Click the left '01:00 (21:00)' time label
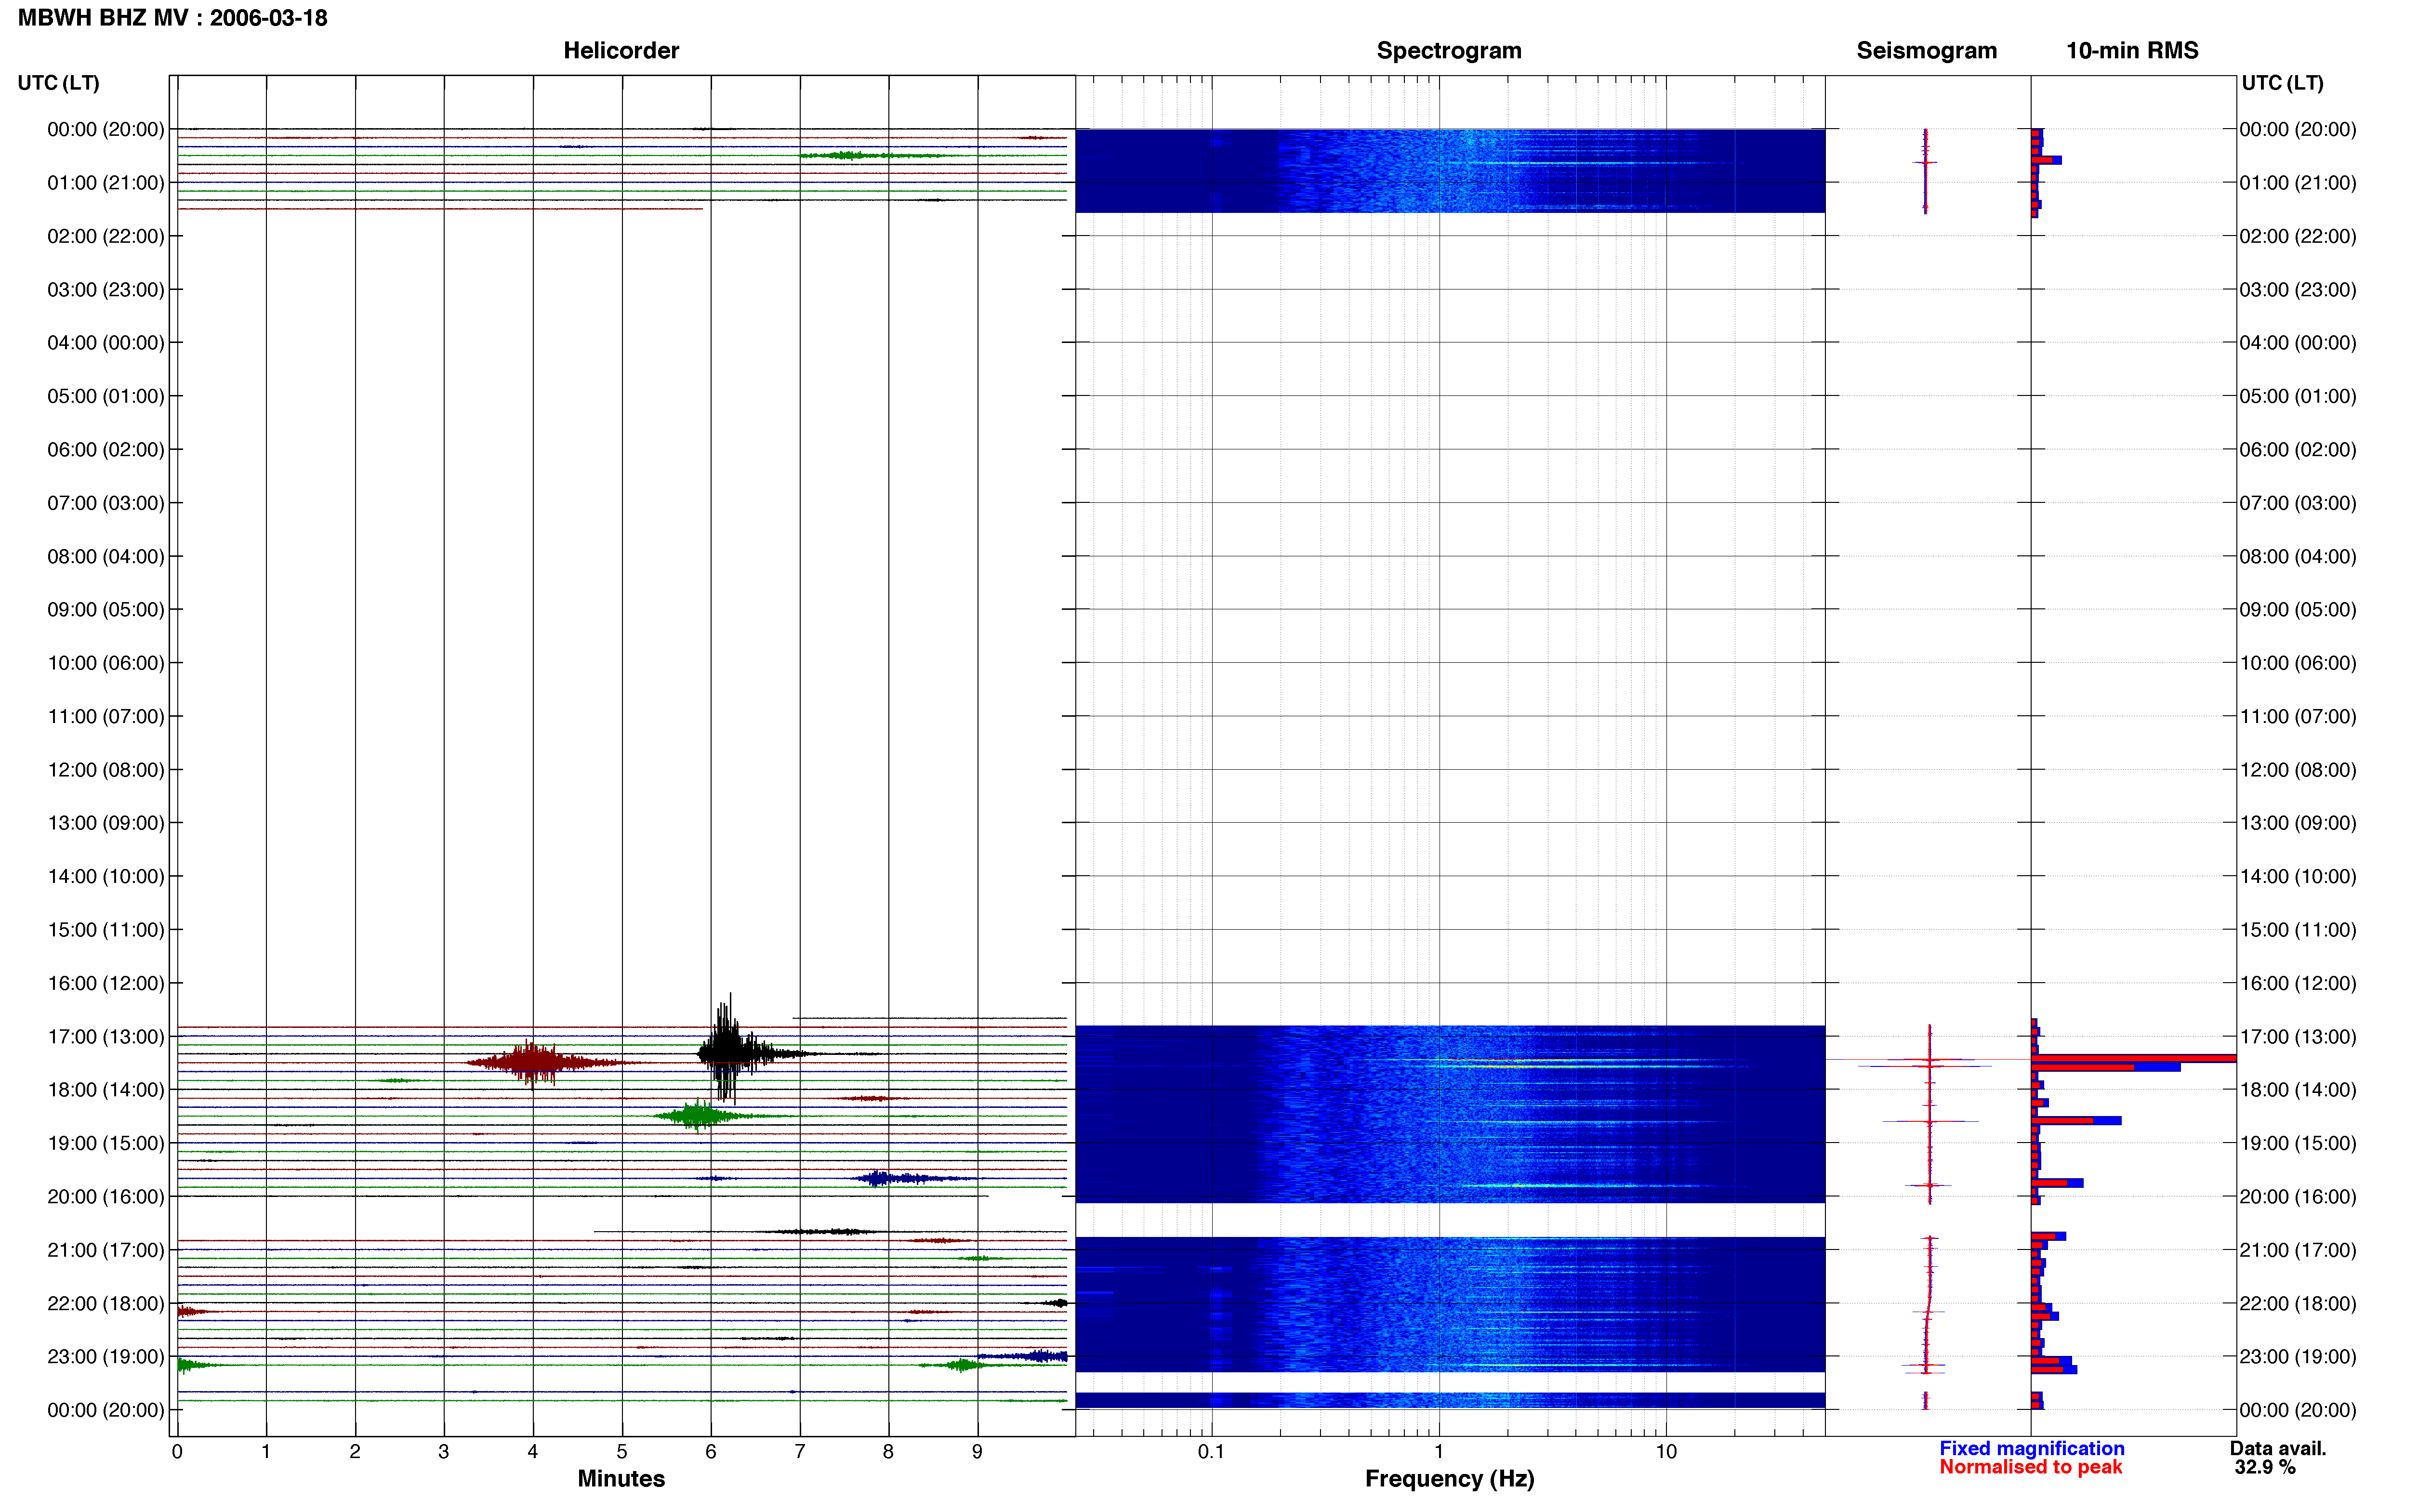This screenshot has width=2418, height=1512. pos(106,183)
